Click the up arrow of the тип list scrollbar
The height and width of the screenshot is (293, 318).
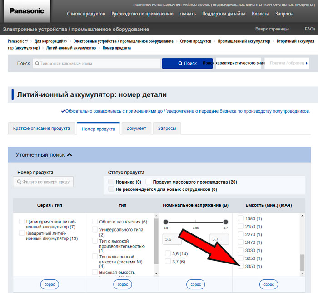tap(156, 215)
